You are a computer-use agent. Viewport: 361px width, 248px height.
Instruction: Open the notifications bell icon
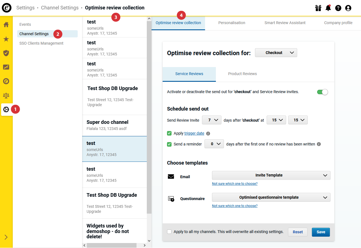pyautogui.click(x=328, y=8)
